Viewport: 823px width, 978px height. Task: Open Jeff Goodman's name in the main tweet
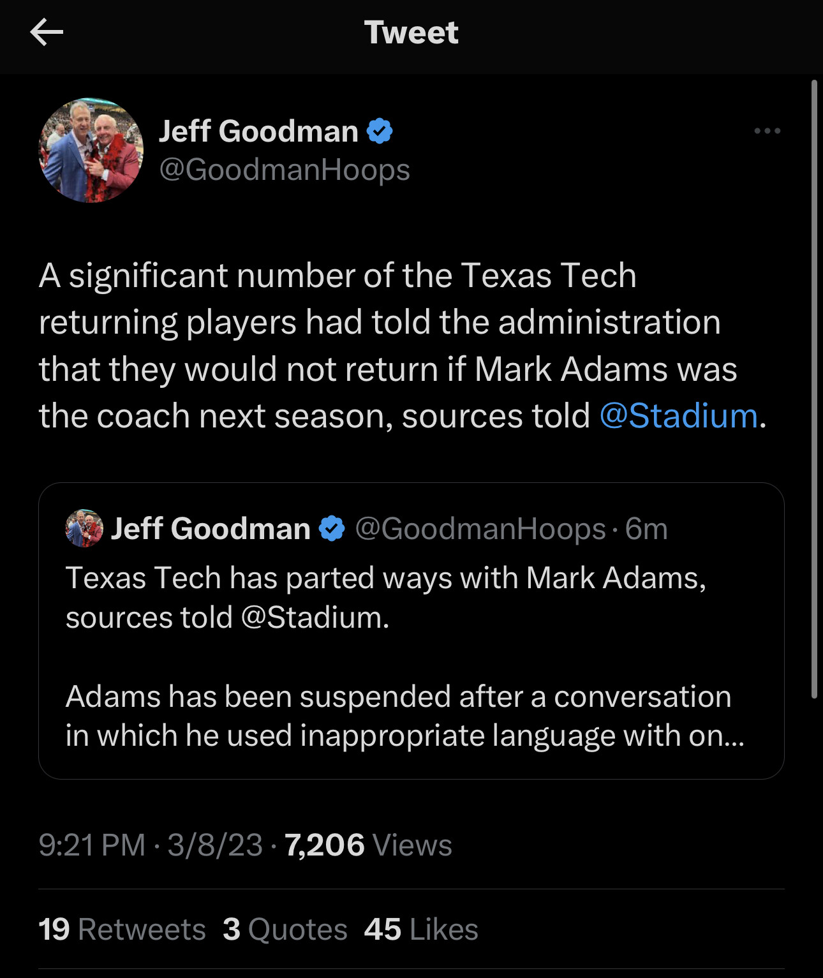(x=258, y=131)
